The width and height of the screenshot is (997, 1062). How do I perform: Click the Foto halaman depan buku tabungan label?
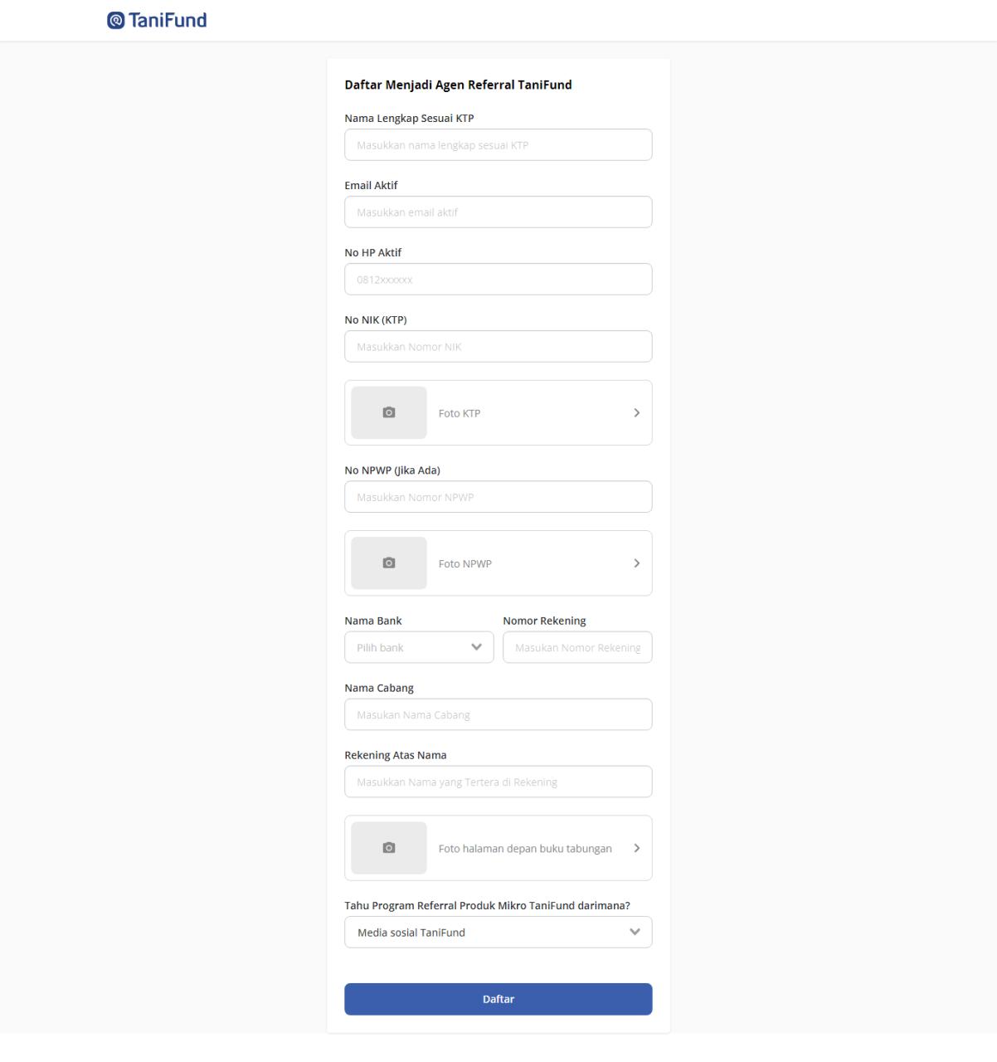coord(525,849)
